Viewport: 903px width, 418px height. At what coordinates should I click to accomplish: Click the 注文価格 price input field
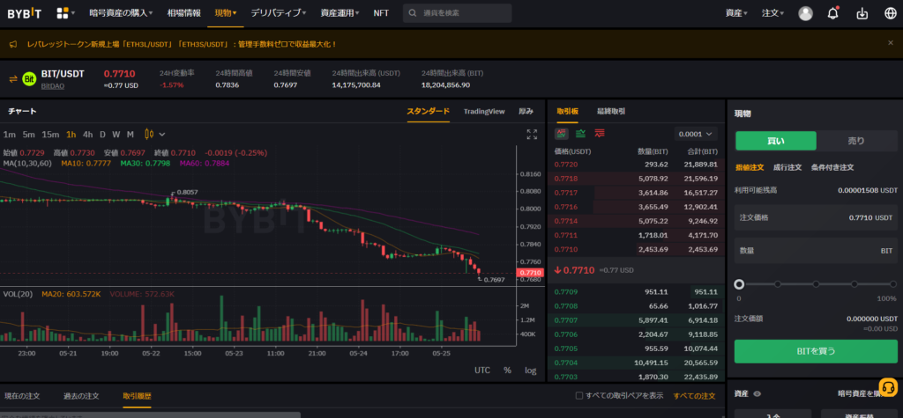click(x=816, y=217)
